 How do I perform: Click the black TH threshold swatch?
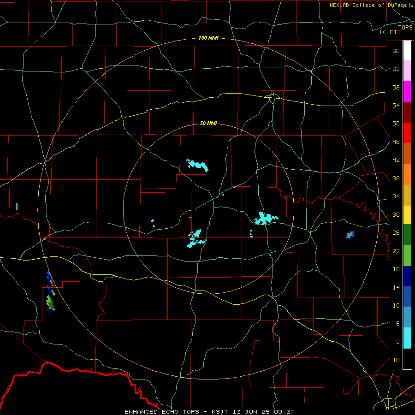(407, 359)
